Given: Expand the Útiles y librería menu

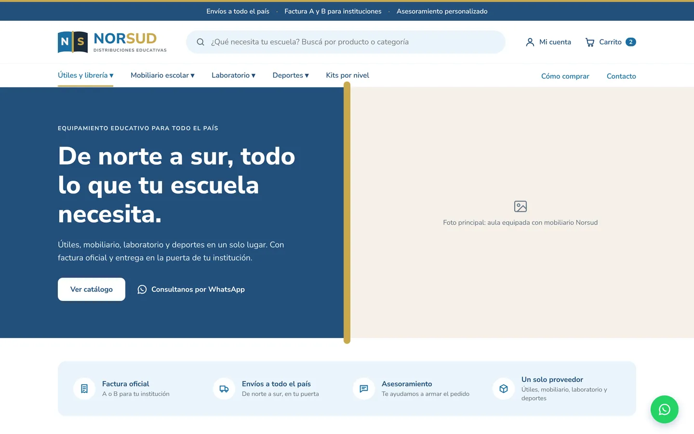Looking at the screenshot, I should [x=86, y=75].
